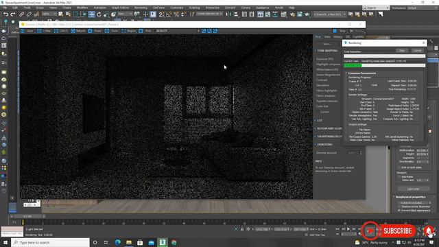Collapse Common Parameters in Rendering dialog
Image resolution: width=439 pixels, height=247 pixels.
point(361,73)
